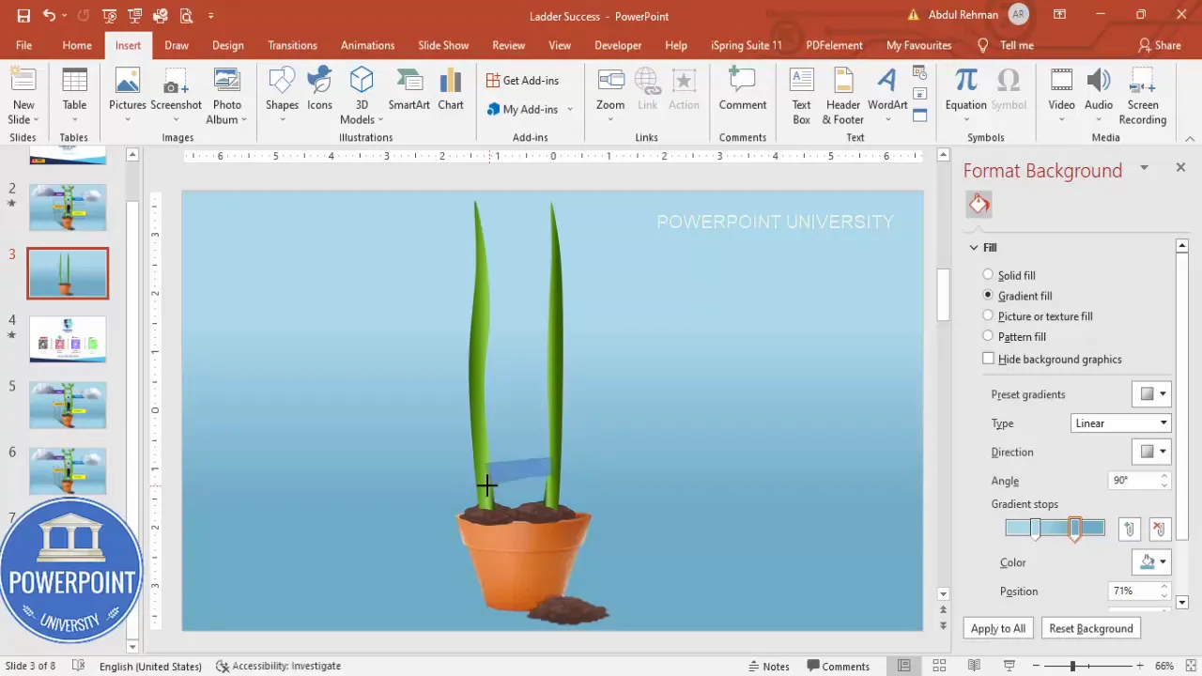Open gradient stop Color dropdown

pyautogui.click(x=1152, y=562)
